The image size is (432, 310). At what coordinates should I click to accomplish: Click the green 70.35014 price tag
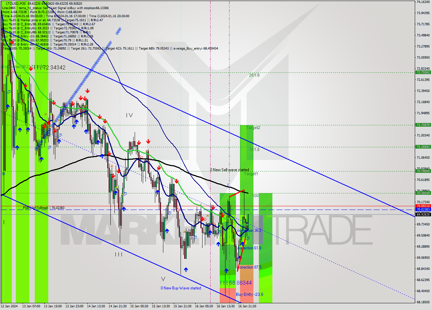pos(423,193)
